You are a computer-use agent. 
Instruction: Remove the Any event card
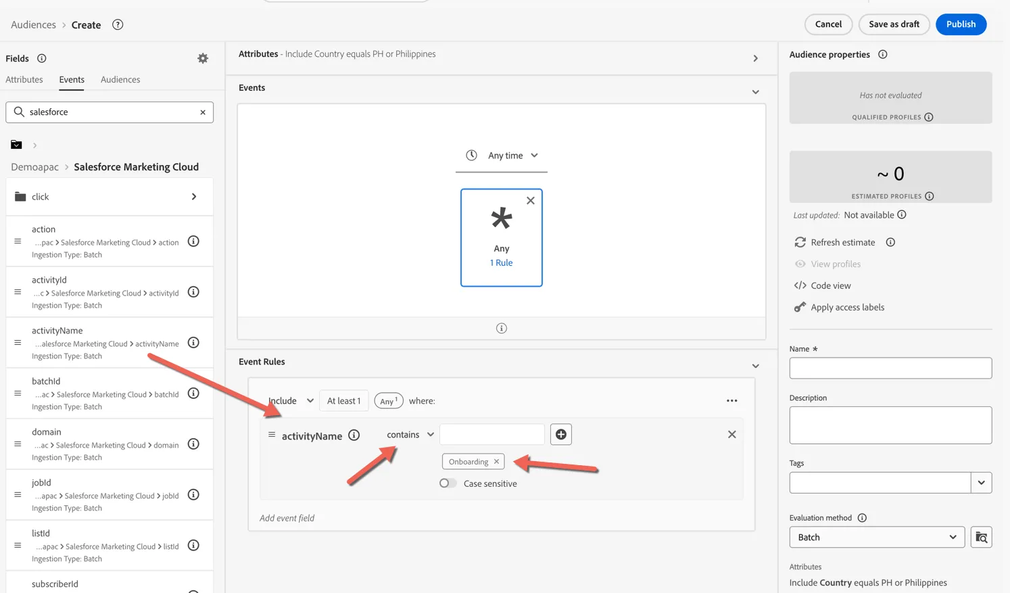(531, 201)
